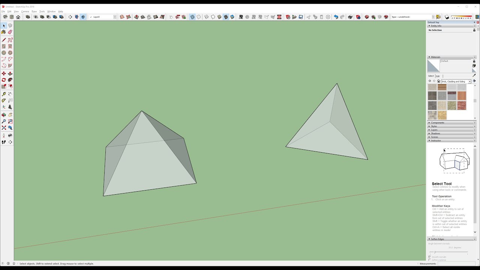Screen dimensions: 480x270
Task: Collapse the Instructor panel
Action: [451, 141]
